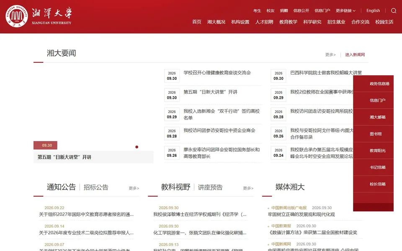The height and width of the screenshot is (251, 402).
Task: Open notice 关于2026年度专业技术二级岗位拟推荐
Action: tap(86, 233)
